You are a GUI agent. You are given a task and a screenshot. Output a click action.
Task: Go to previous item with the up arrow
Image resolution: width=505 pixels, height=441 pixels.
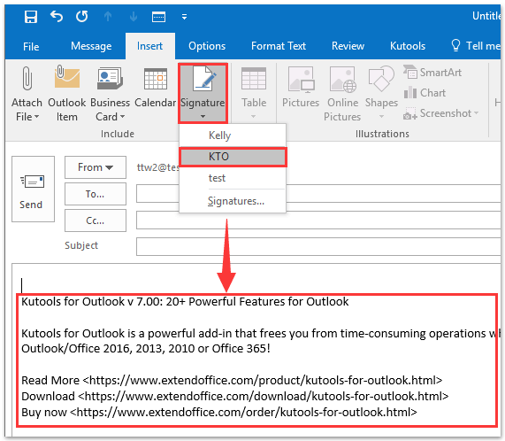pos(108,17)
